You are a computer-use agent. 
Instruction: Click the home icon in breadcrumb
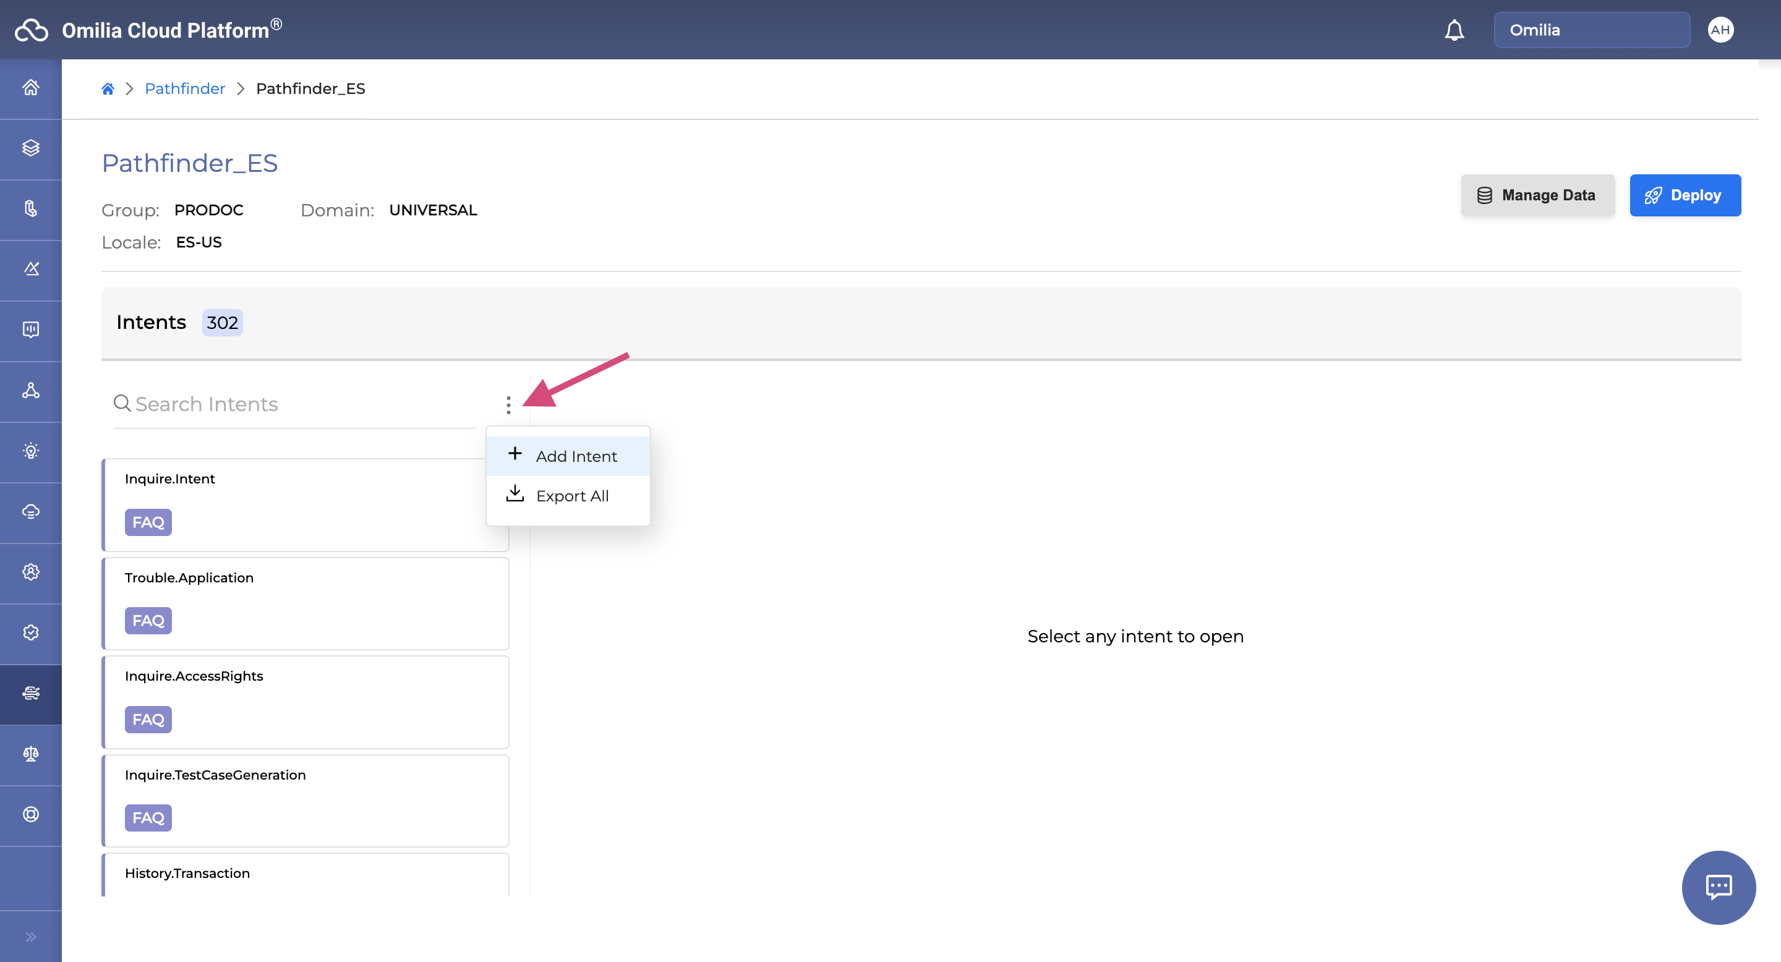[x=108, y=88]
